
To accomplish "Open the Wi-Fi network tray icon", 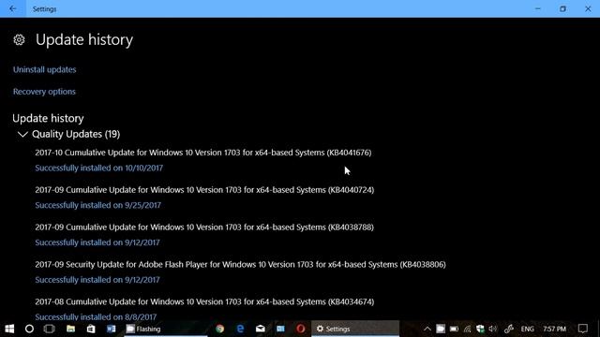I will [x=468, y=329].
